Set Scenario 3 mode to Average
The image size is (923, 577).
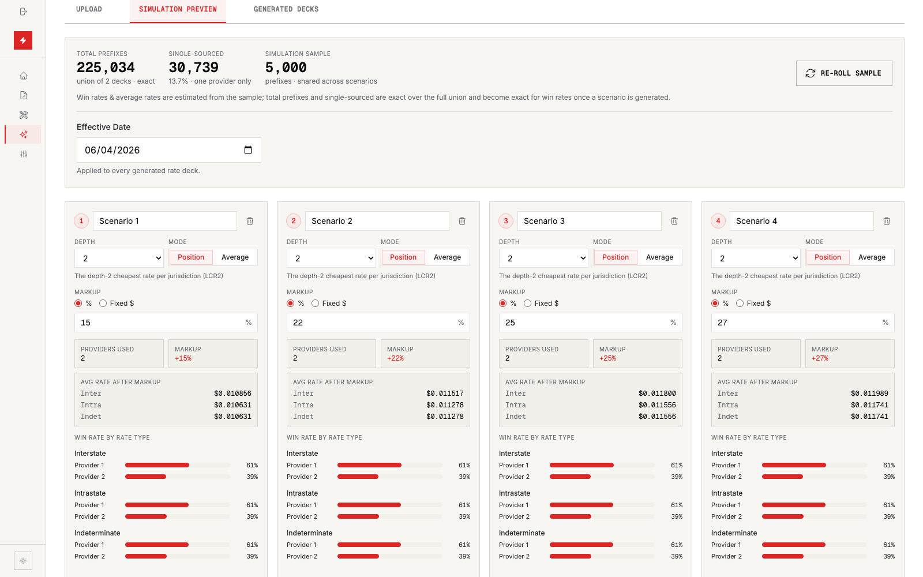(x=660, y=257)
